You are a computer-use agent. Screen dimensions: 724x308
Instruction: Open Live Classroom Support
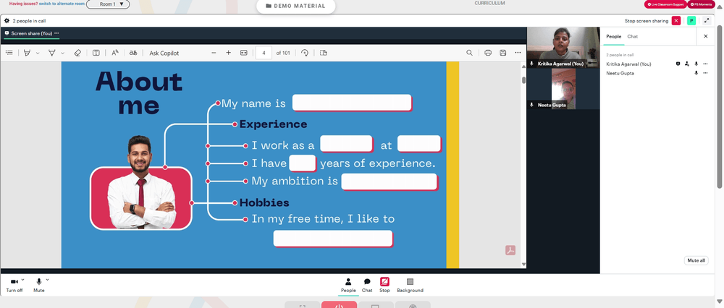coord(665,4)
